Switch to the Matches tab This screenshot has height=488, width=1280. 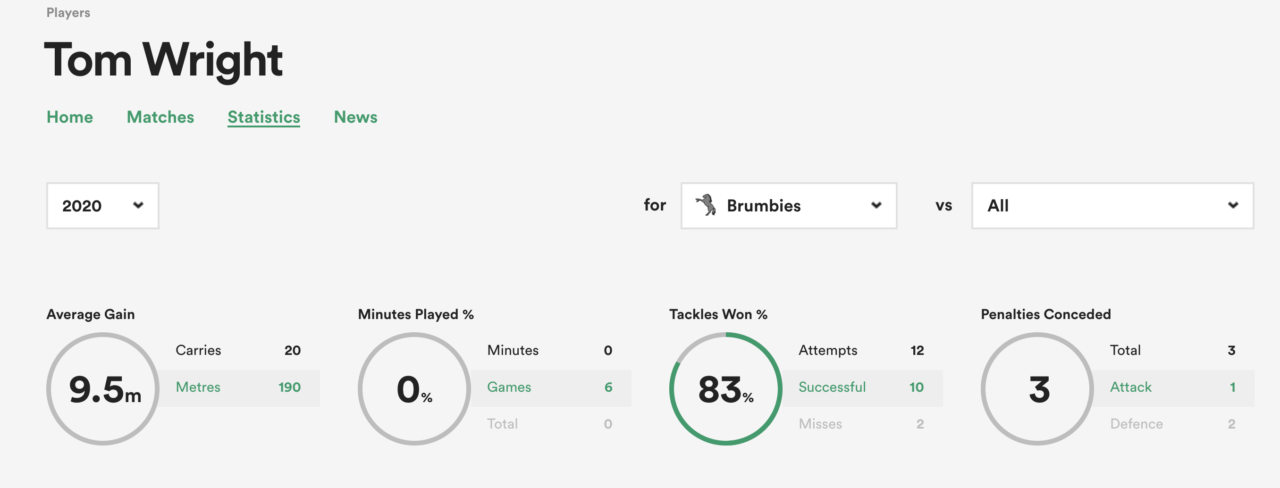[160, 117]
